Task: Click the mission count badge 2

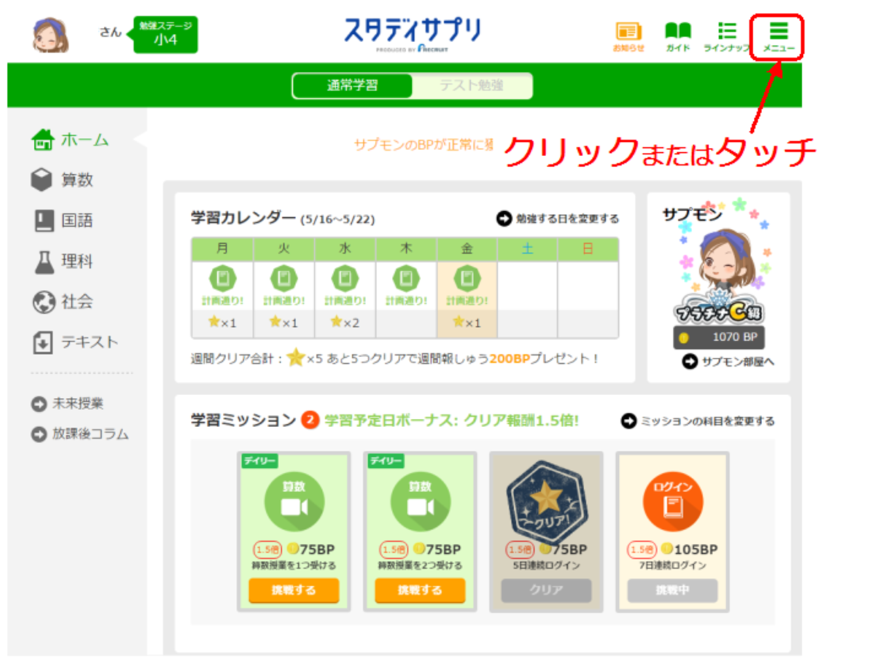Action: point(310,420)
